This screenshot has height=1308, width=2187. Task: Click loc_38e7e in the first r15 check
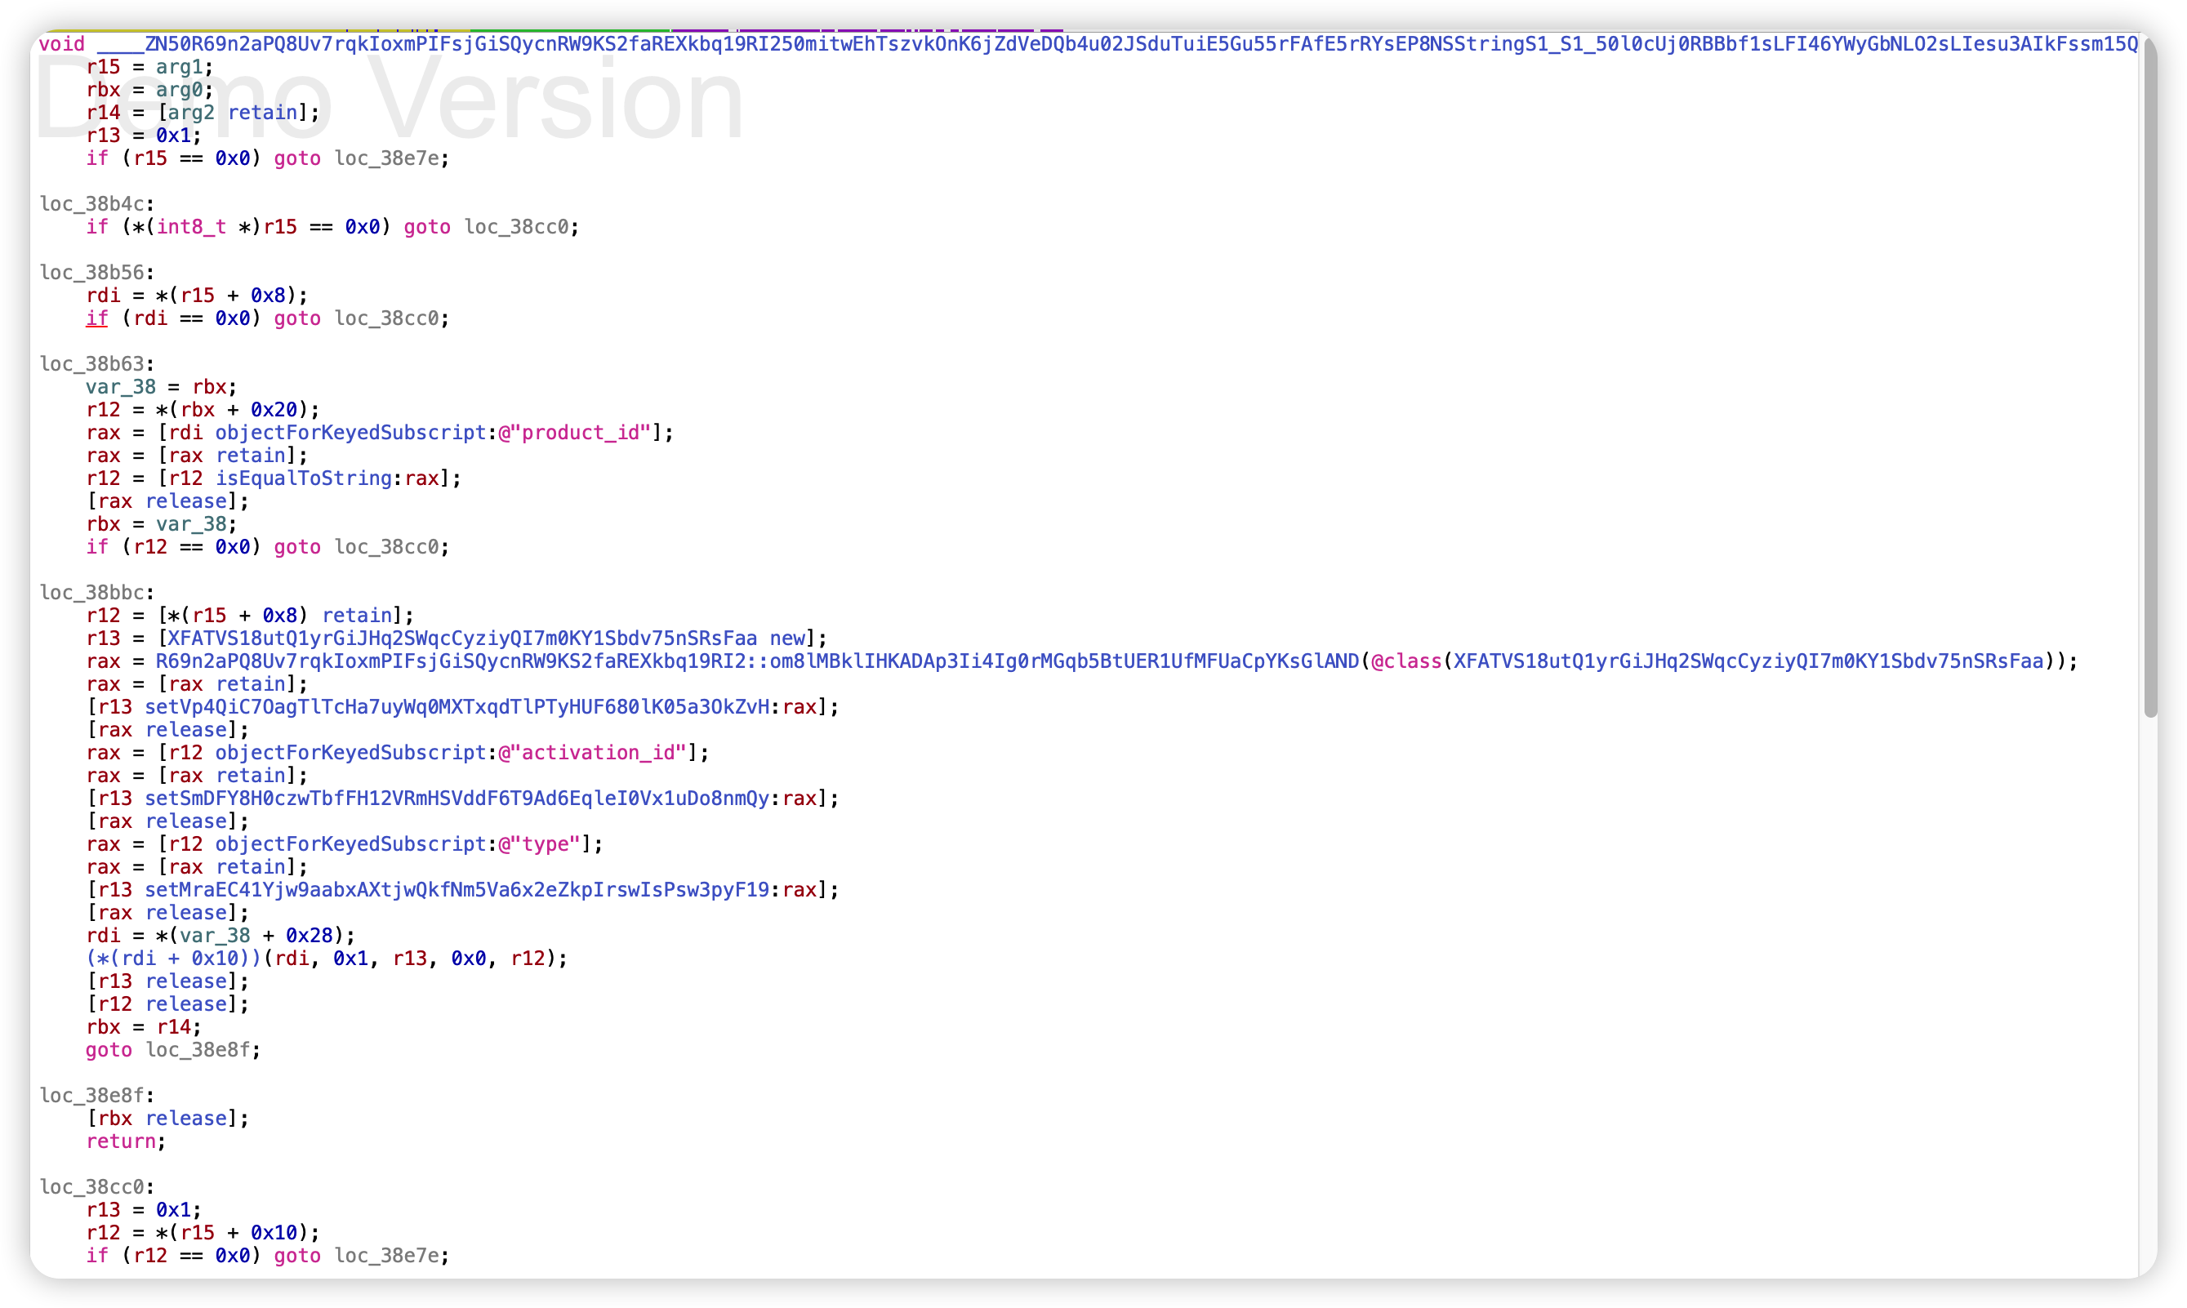coord(386,158)
